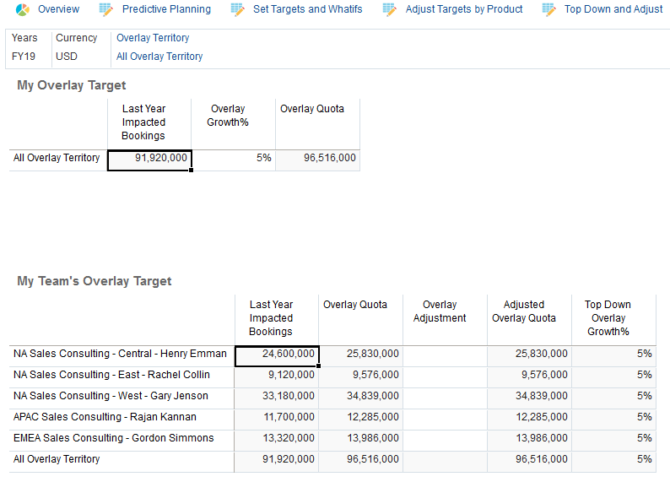Select the Top Down and Adjust tab

point(613,9)
